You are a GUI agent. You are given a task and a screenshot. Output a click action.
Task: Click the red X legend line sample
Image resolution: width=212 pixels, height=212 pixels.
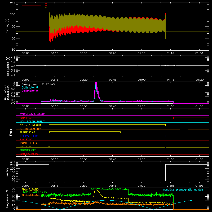click(x=32, y=6)
